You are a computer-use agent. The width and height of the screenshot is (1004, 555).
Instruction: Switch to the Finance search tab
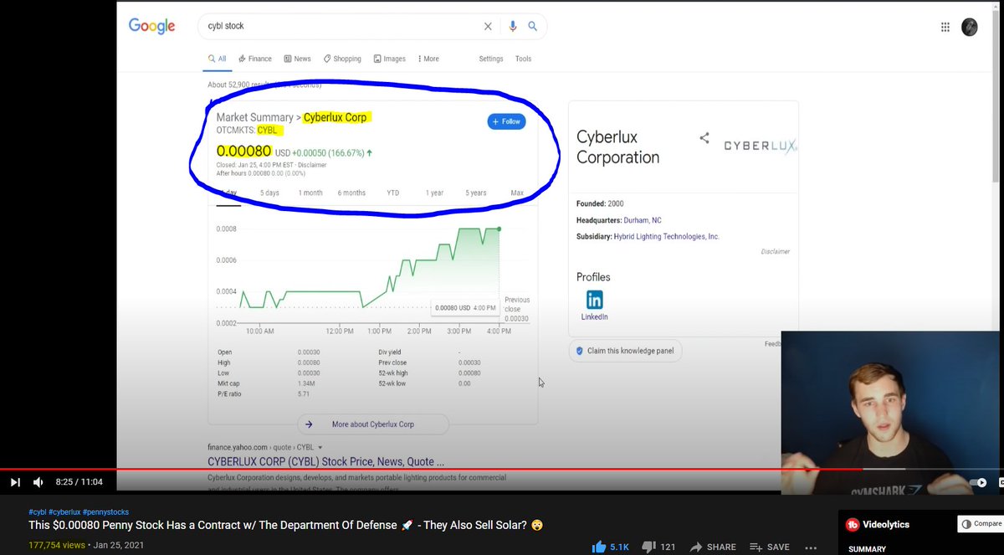click(x=255, y=59)
